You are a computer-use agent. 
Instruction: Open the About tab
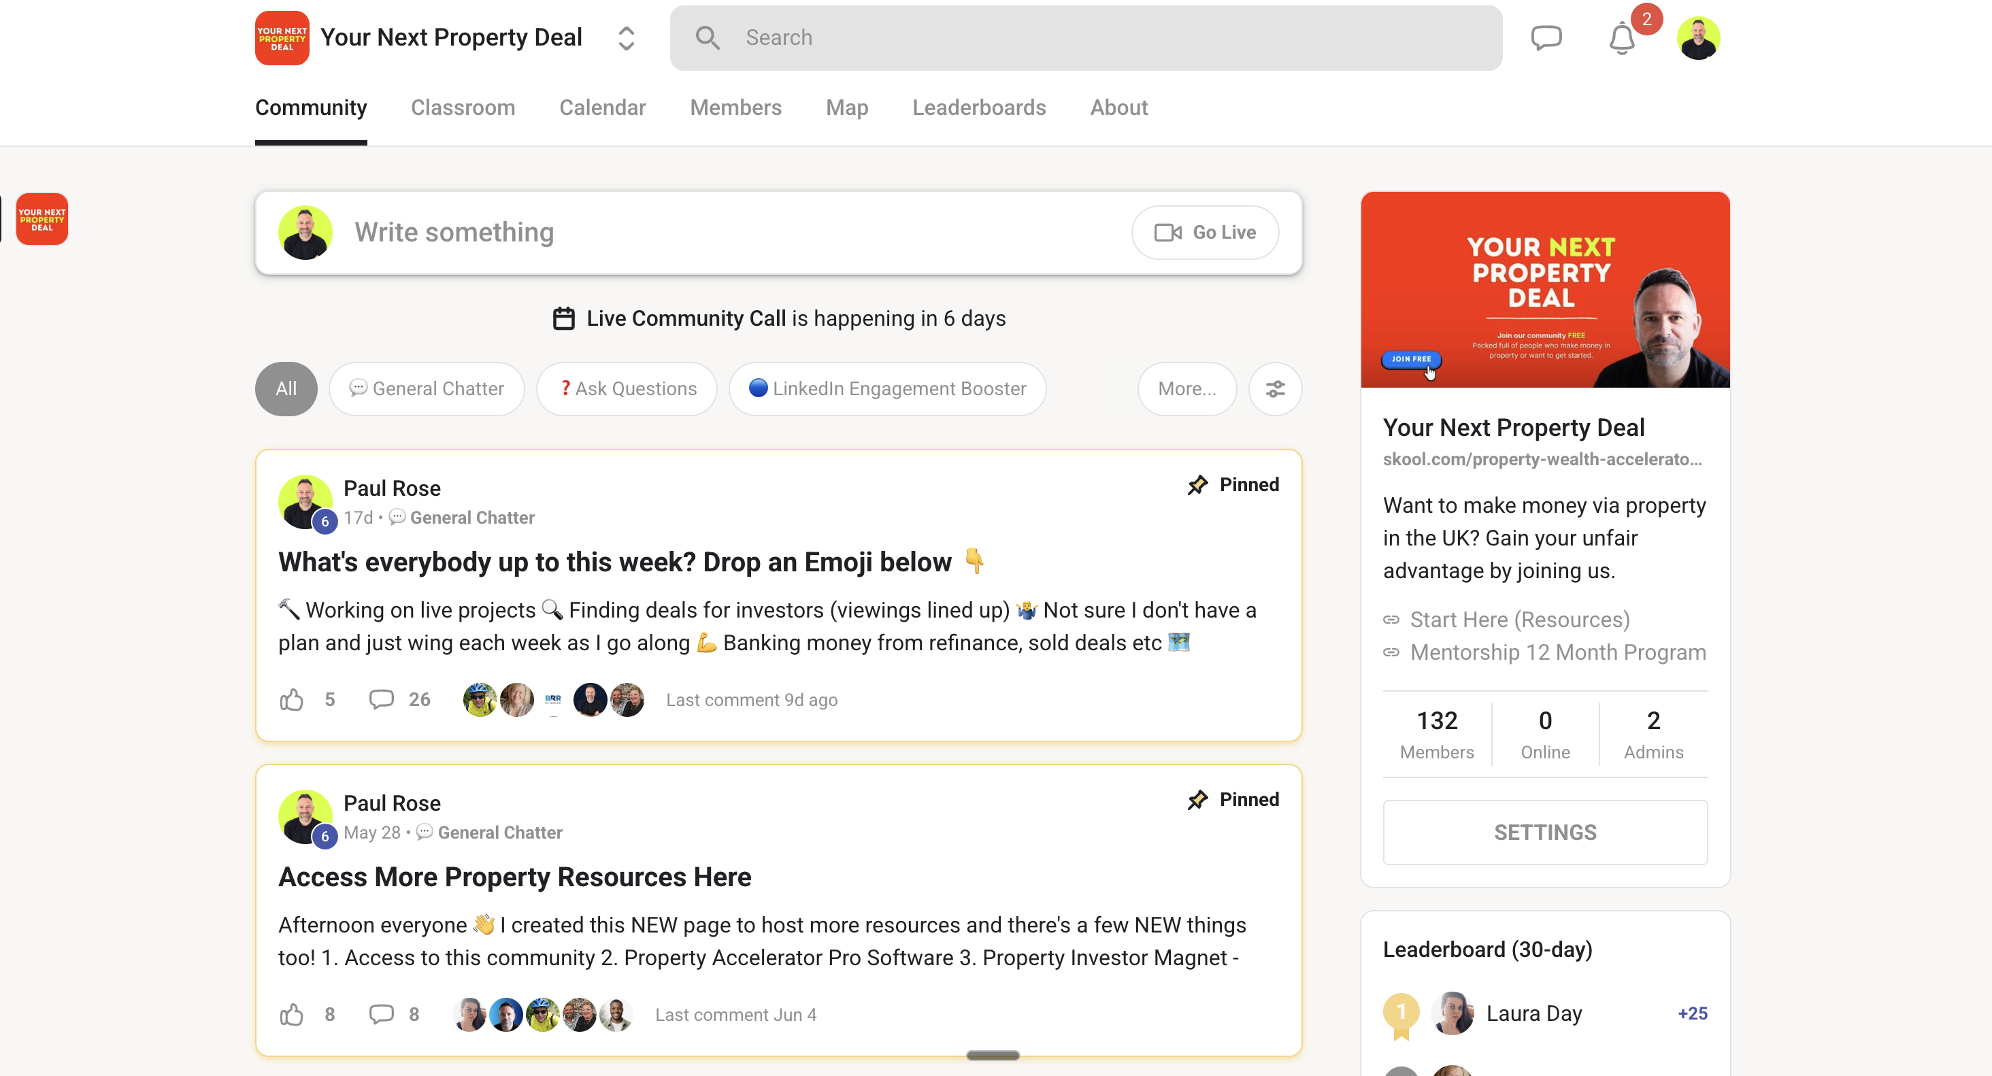point(1118,107)
